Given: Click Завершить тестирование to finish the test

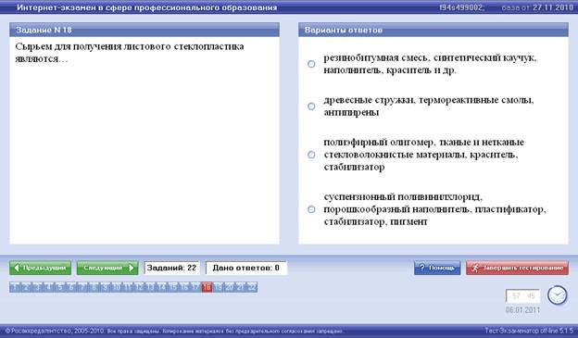Looking at the screenshot, I should (x=517, y=268).
